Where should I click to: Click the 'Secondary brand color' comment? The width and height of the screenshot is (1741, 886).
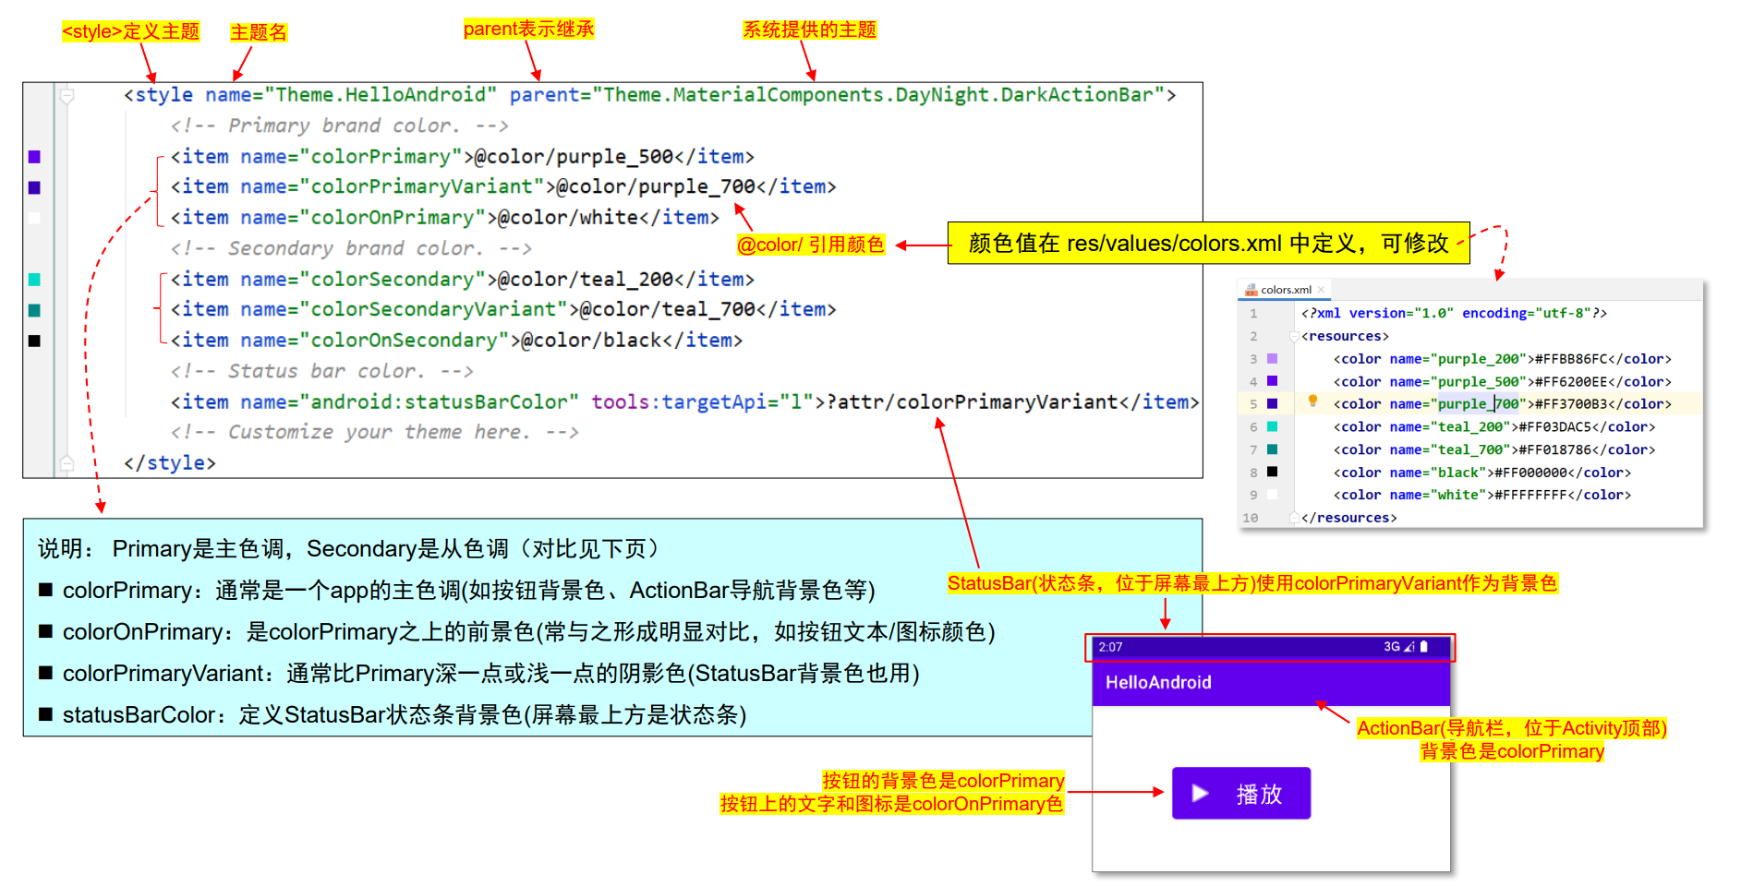point(351,248)
